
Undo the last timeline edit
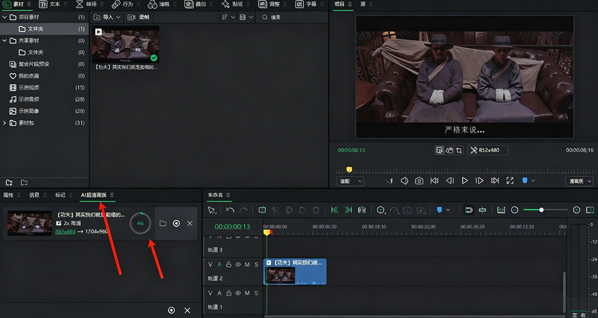tap(230, 210)
